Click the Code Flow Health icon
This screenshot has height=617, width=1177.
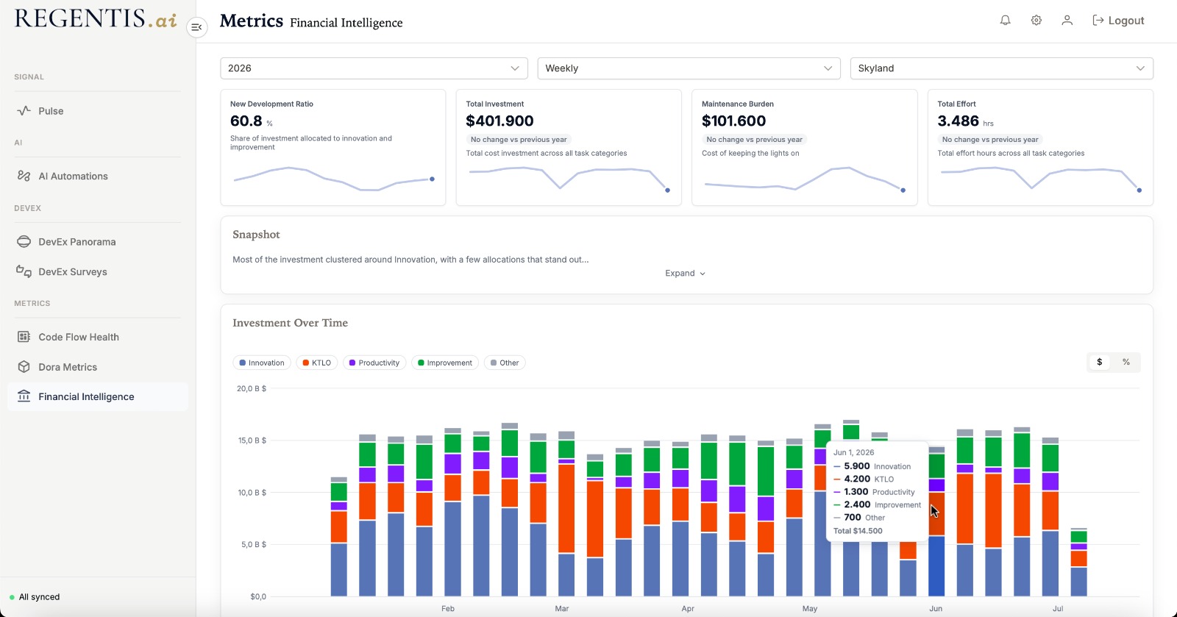point(24,337)
